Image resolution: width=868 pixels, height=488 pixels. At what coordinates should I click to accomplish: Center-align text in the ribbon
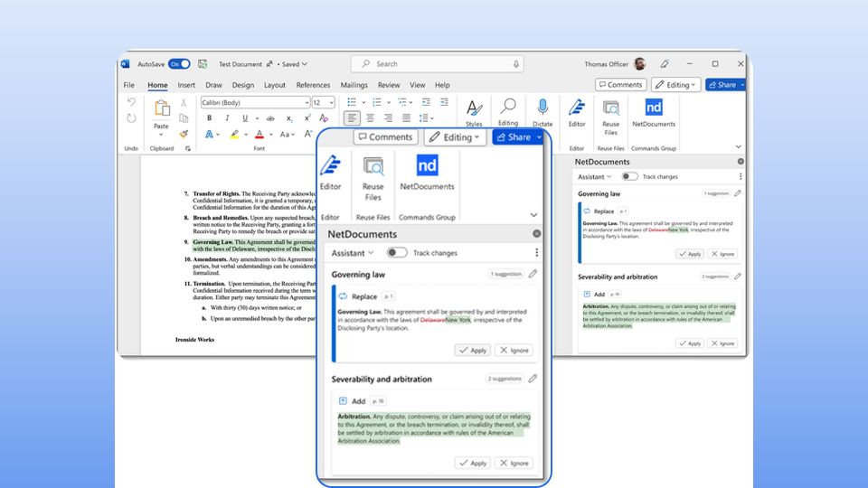[371, 117]
